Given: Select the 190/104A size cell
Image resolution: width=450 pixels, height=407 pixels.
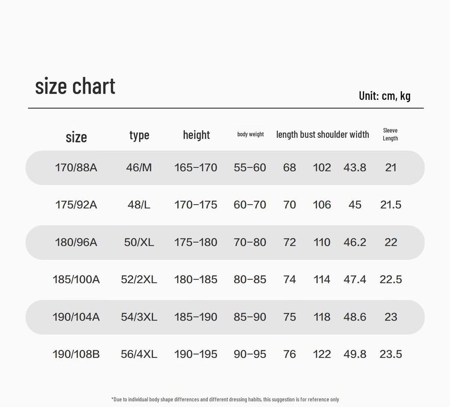Looking at the screenshot, I should click(x=76, y=317).
